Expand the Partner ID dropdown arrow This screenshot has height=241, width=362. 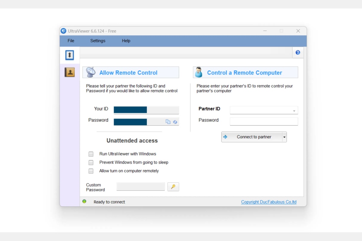click(x=294, y=111)
